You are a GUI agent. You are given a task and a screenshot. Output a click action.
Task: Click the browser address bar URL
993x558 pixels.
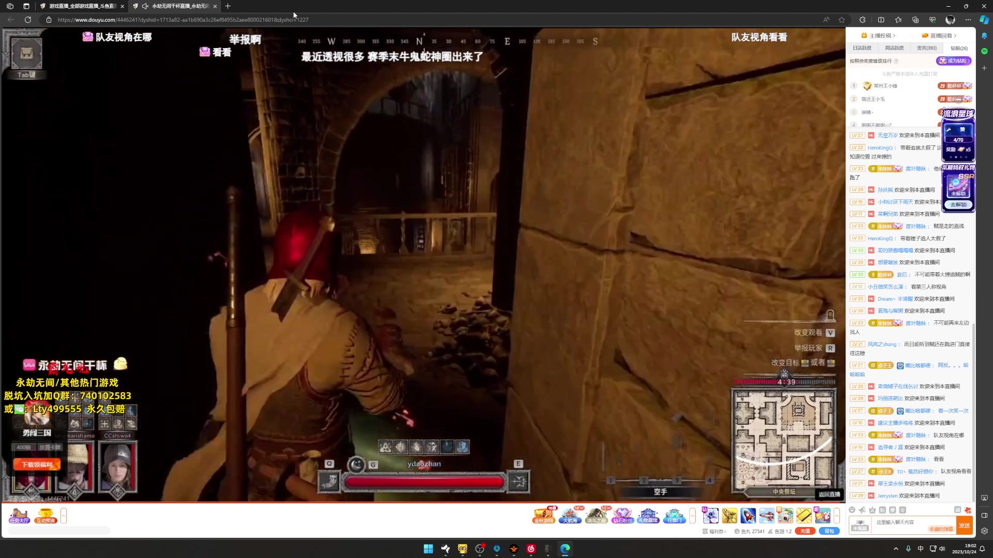[183, 20]
